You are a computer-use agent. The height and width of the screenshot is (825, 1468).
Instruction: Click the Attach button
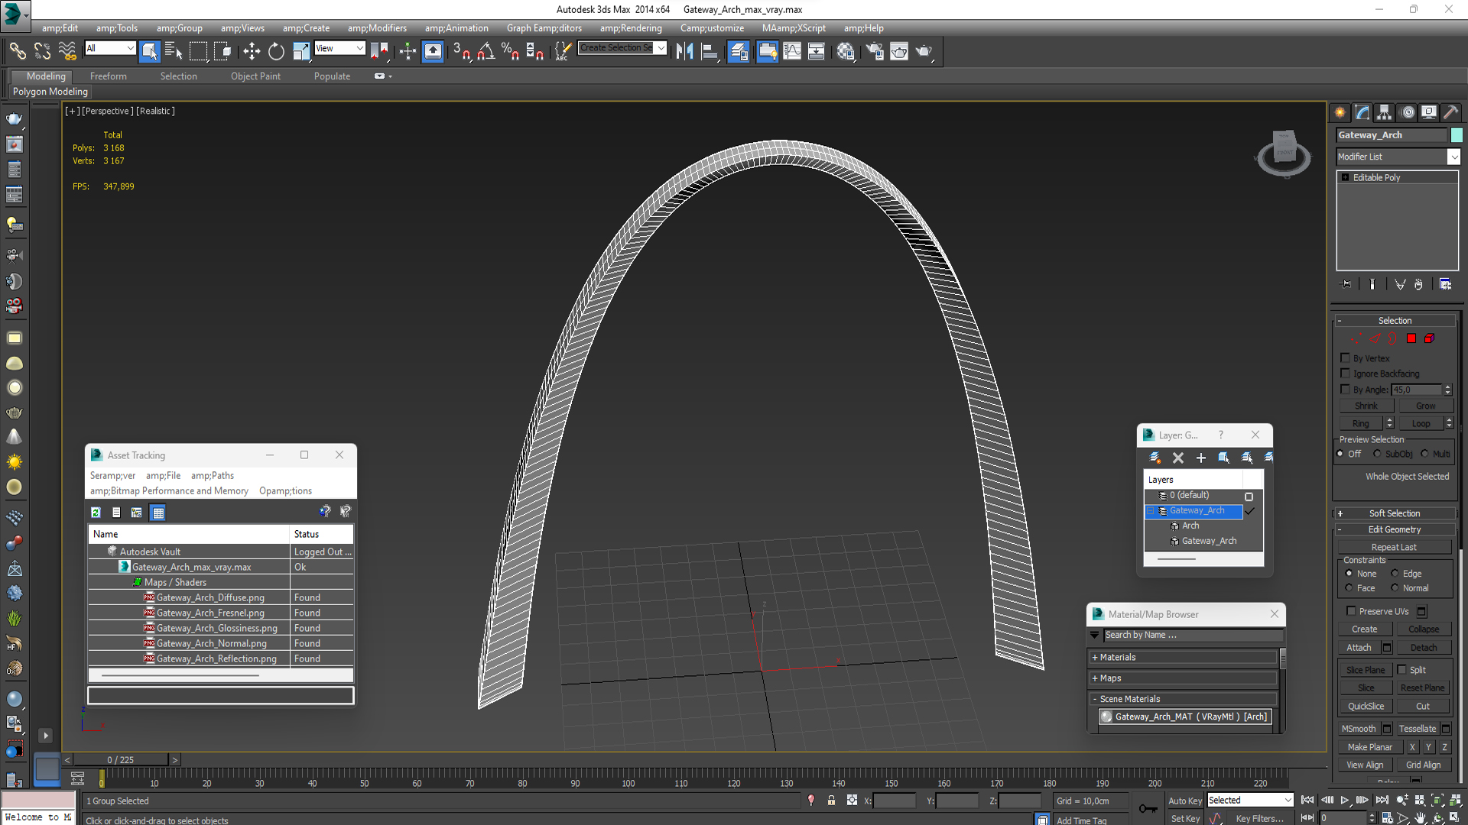[x=1359, y=647]
